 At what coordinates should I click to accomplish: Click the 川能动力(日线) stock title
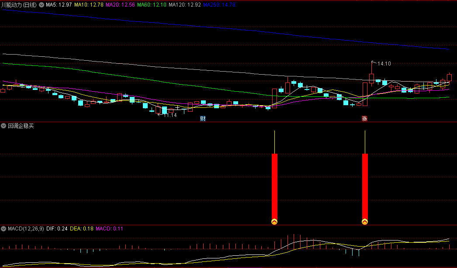click(19, 5)
